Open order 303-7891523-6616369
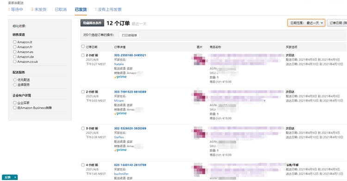The image size is (347, 181). point(130,92)
